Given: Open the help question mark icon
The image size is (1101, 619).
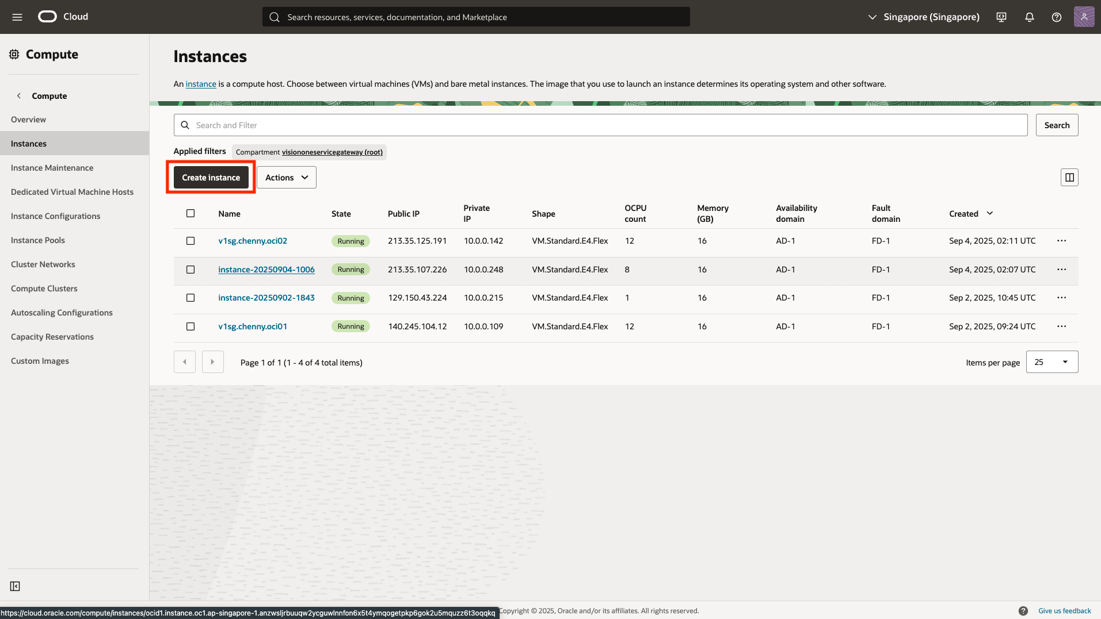Looking at the screenshot, I should tap(1056, 17).
